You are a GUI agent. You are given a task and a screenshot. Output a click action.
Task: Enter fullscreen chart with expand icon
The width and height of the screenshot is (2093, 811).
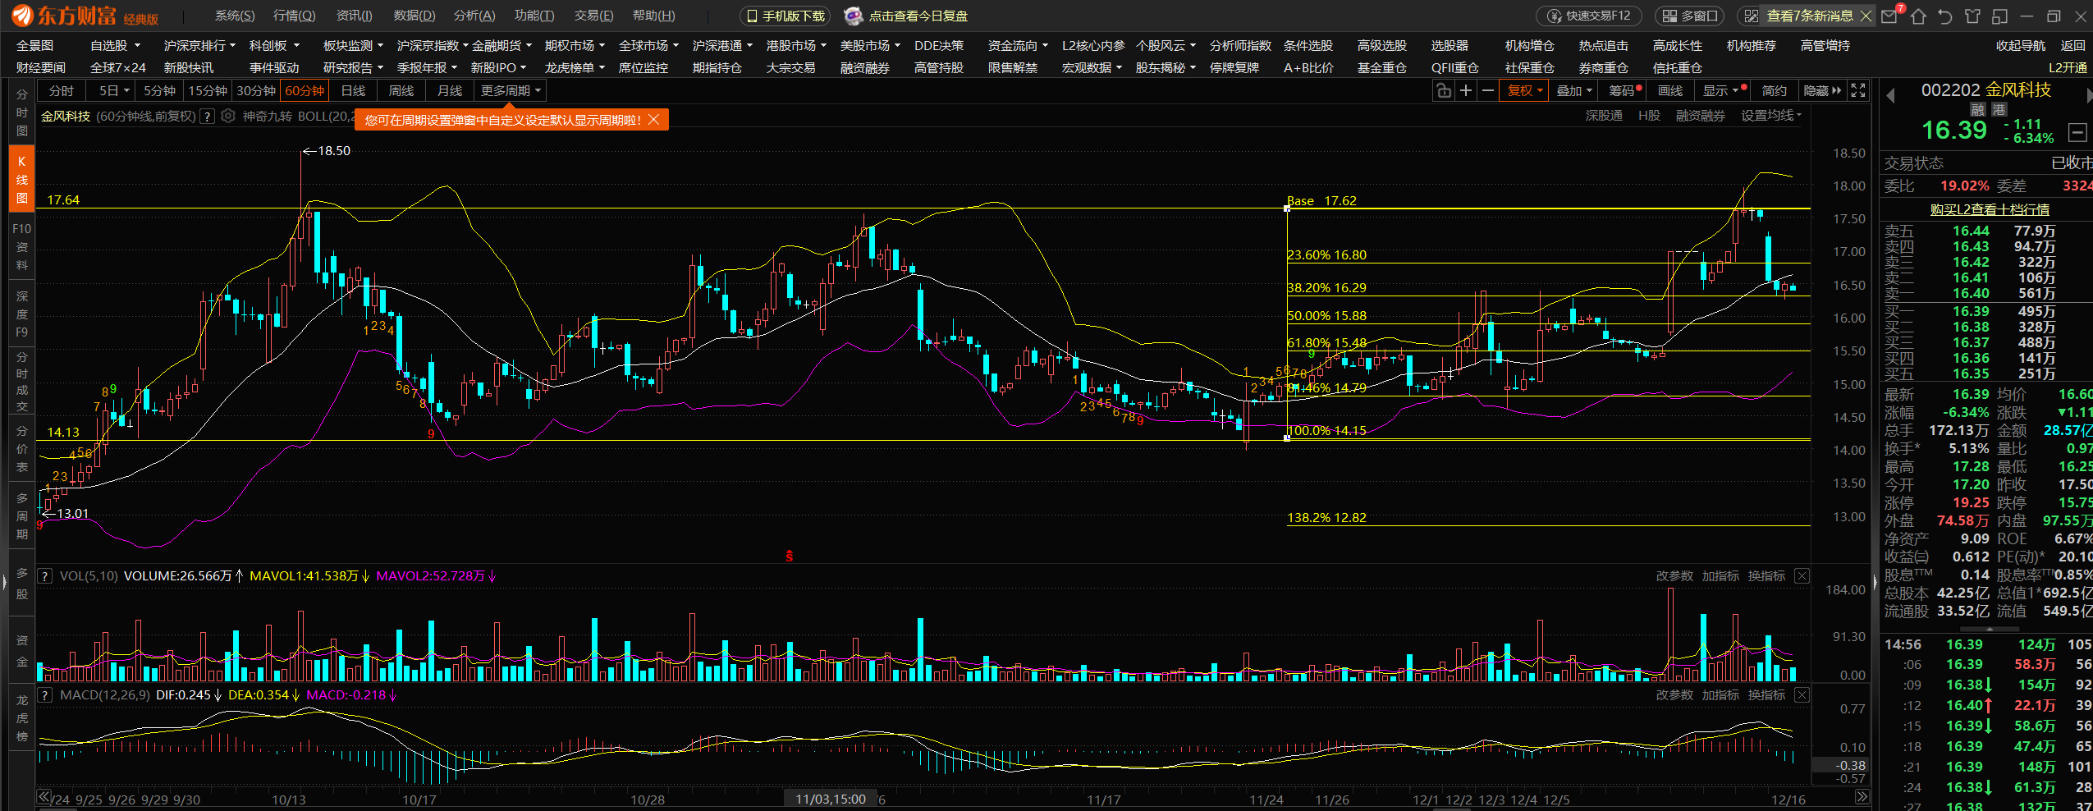(x=1858, y=90)
